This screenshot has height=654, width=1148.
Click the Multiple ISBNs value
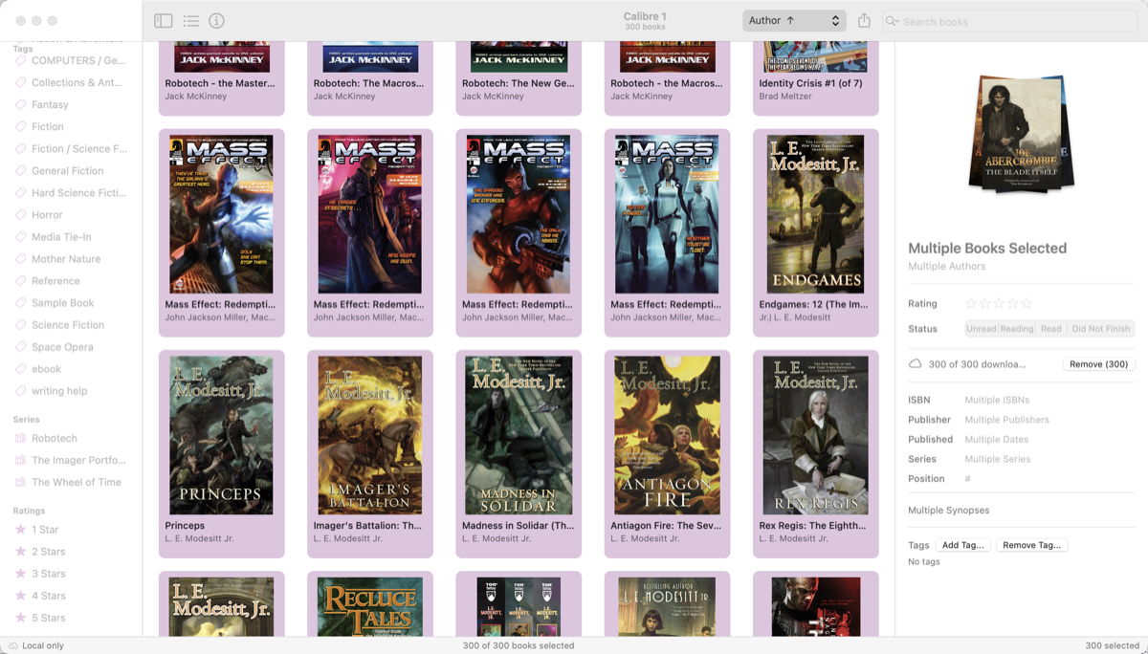pos(997,400)
